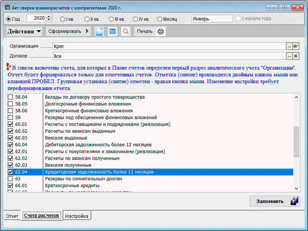Select the III кв. radio button
Viewport: 308px width, 231px height.
(111, 19)
